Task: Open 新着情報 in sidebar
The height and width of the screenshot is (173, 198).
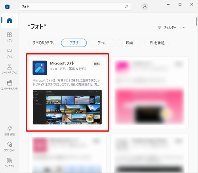Action: tap(10, 131)
